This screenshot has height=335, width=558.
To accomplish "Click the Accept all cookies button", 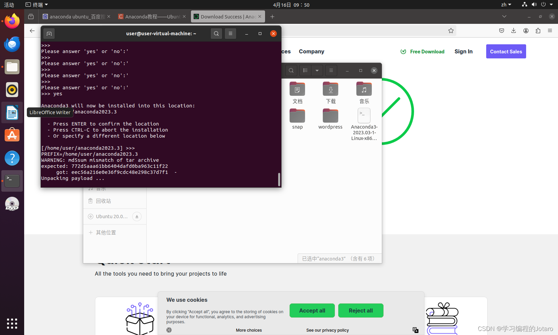I will [x=312, y=310].
